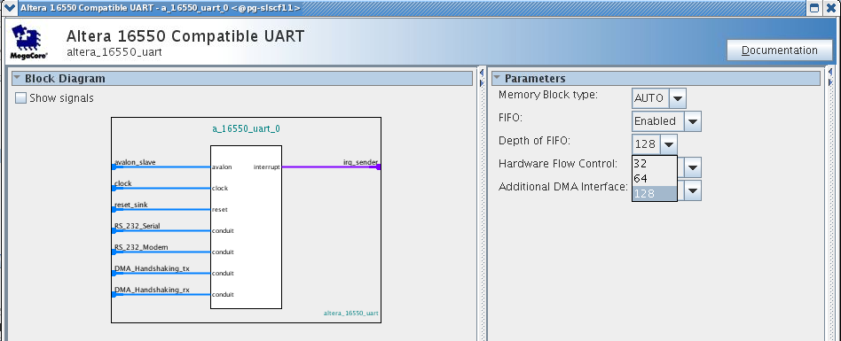Image resolution: width=841 pixels, height=341 pixels.
Task: Open the window menu icon in title bar
Action: tap(9, 7)
